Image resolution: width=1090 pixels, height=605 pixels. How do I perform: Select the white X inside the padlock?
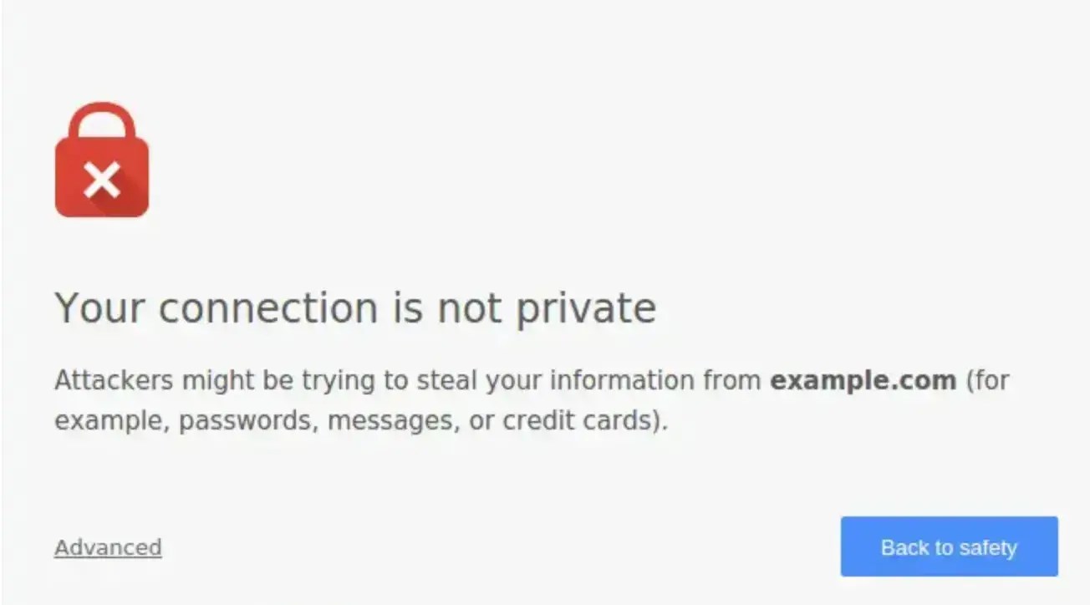point(101,178)
